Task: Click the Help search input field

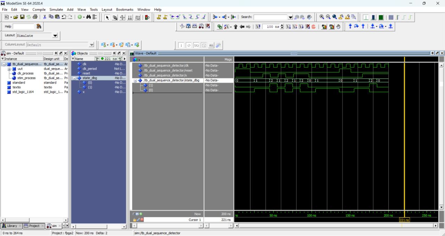Action: 24,26
